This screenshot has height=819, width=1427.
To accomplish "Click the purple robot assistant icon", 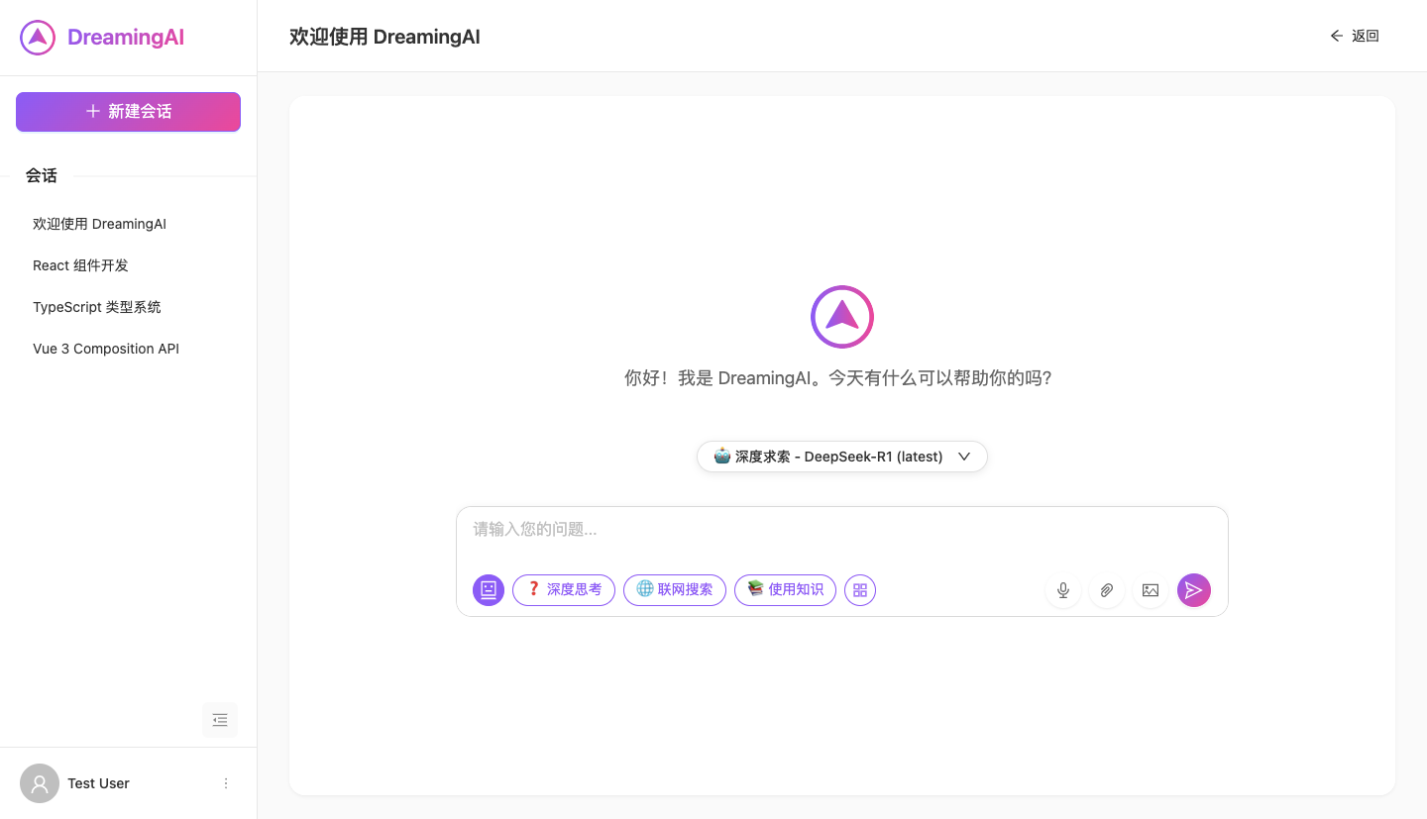I will tap(489, 590).
